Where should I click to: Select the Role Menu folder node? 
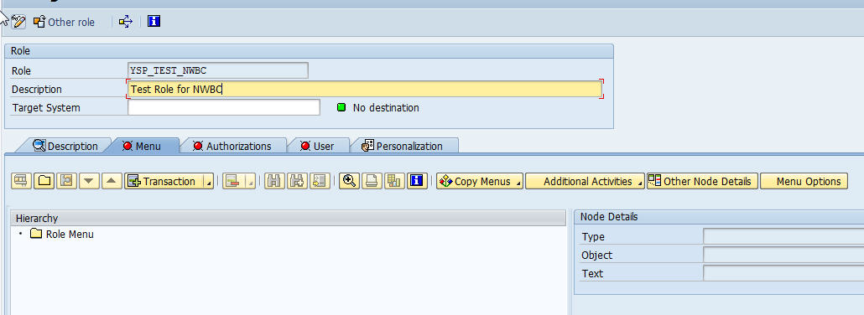pos(62,234)
